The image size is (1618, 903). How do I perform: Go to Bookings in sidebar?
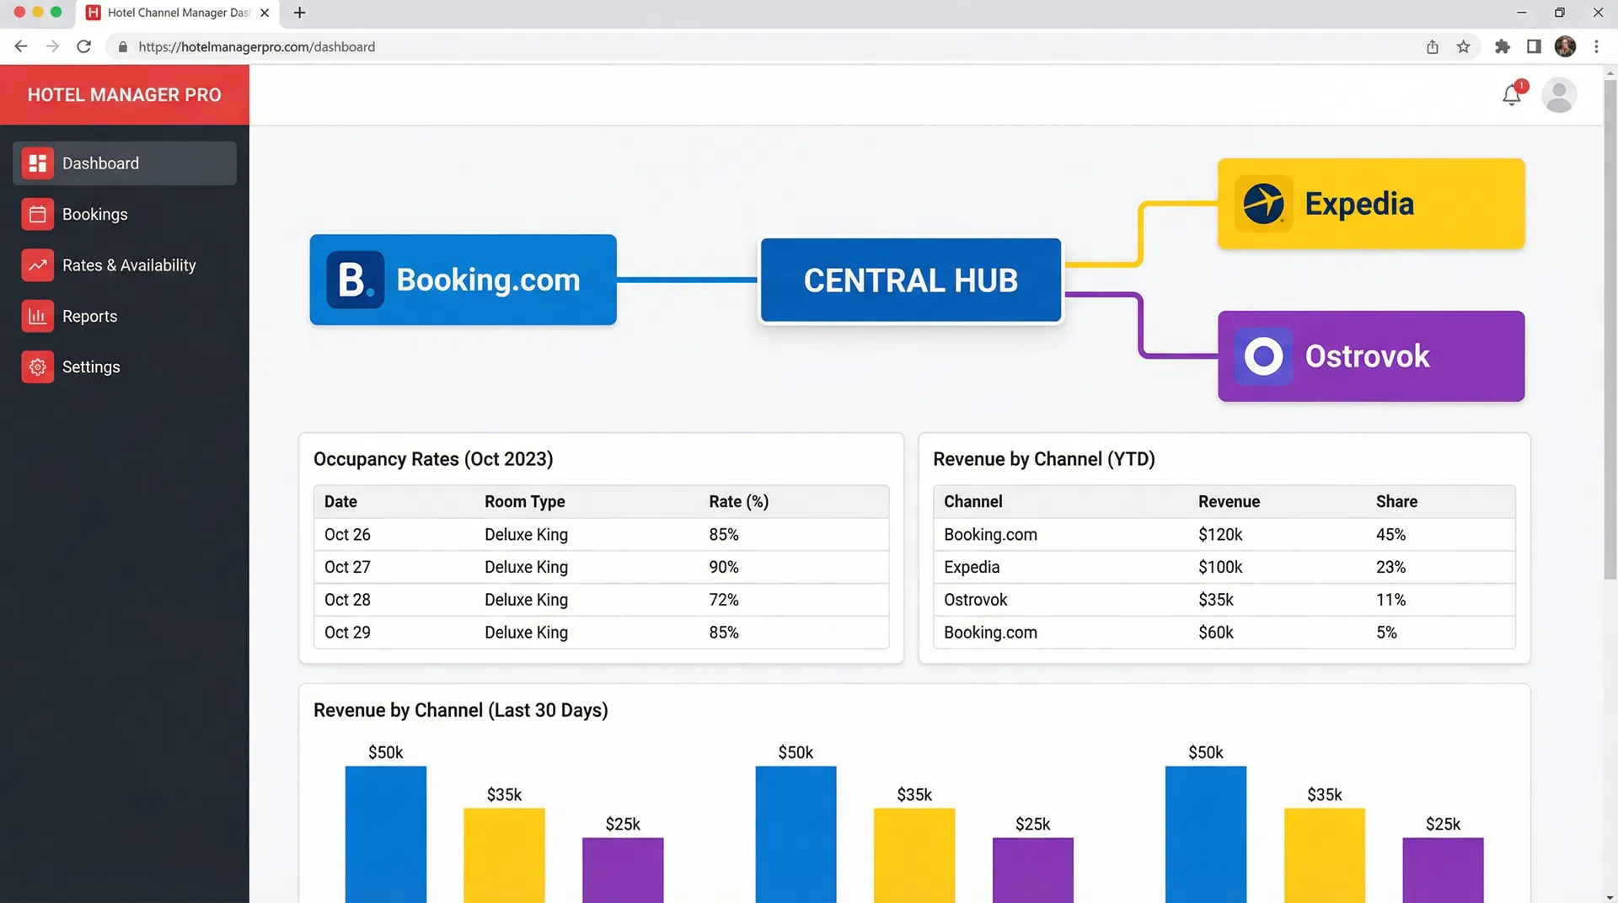[x=125, y=215]
